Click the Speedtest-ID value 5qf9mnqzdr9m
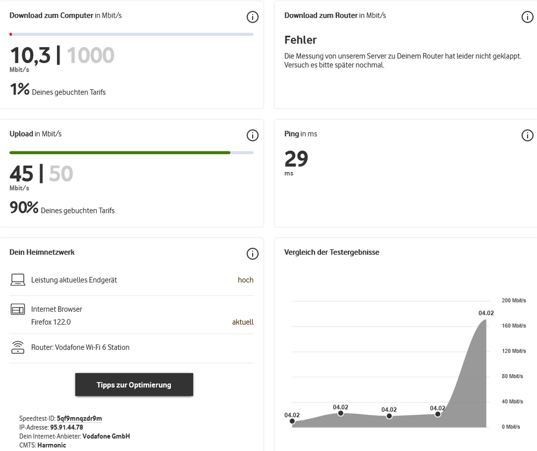 (x=79, y=418)
